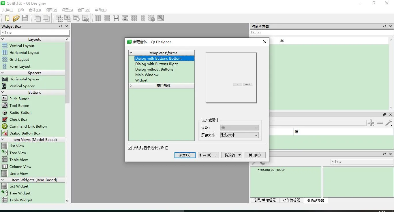Click the Open folder toolbar icon
This screenshot has height=212, width=394.
[16, 18]
